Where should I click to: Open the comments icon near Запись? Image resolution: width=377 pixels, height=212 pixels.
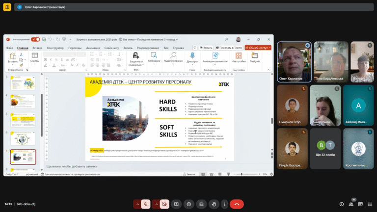(x=195, y=48)
